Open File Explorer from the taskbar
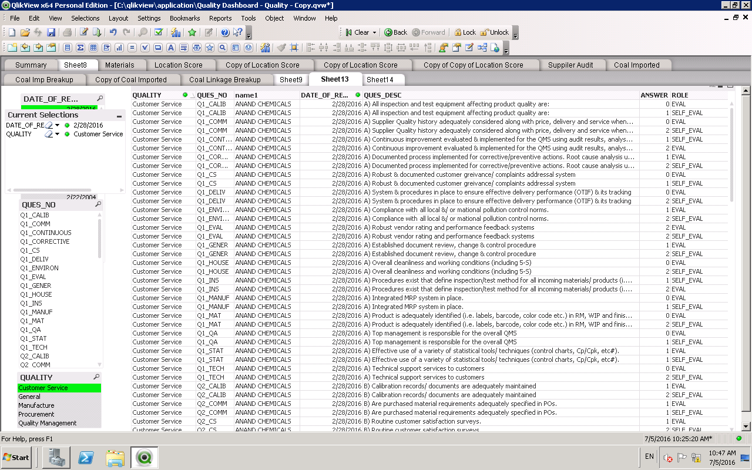The height and width of the screenshot is (470, 752). [115, 457]
